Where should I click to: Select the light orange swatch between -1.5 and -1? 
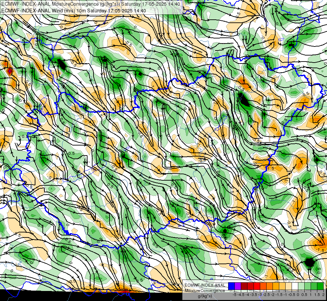point(282,286)
